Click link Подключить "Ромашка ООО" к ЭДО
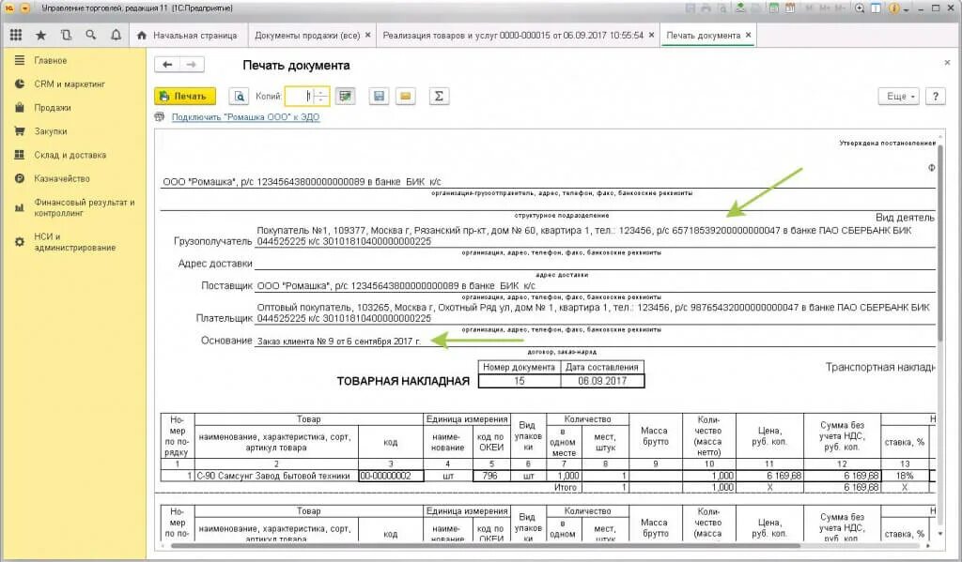 tap(245, 117)
